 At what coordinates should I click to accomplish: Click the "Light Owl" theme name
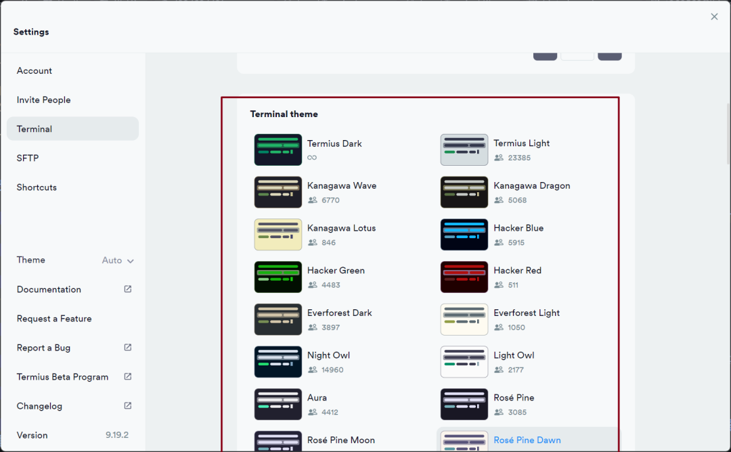(514, 355)
